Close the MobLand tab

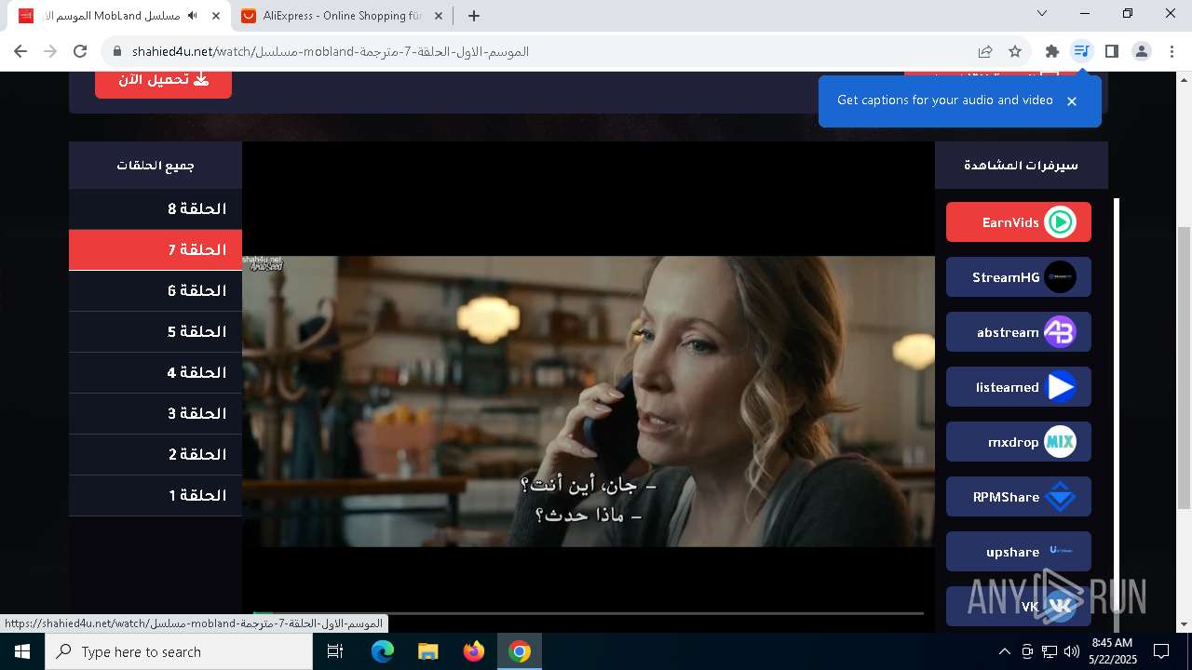[216, 16]
